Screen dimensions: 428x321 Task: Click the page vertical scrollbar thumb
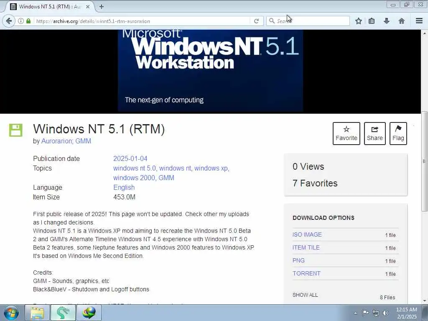tap(425, 161)
